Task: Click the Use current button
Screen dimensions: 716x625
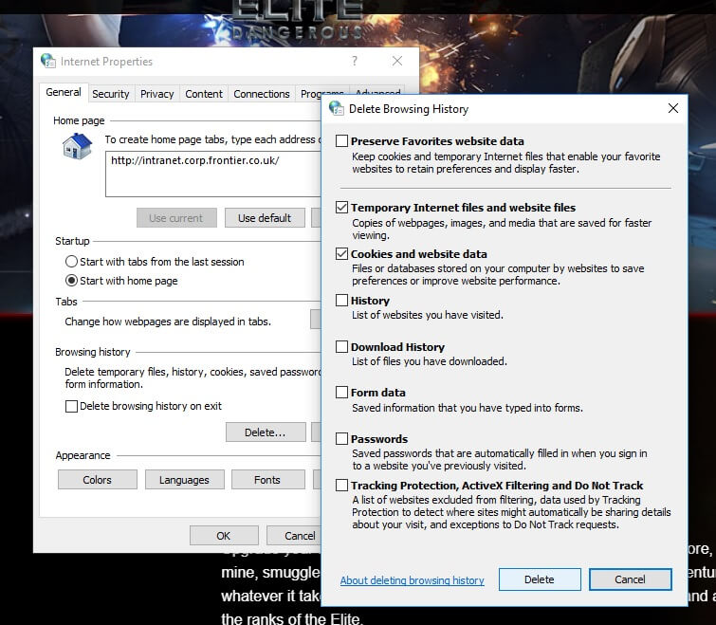Action: [x=175, y=218]
